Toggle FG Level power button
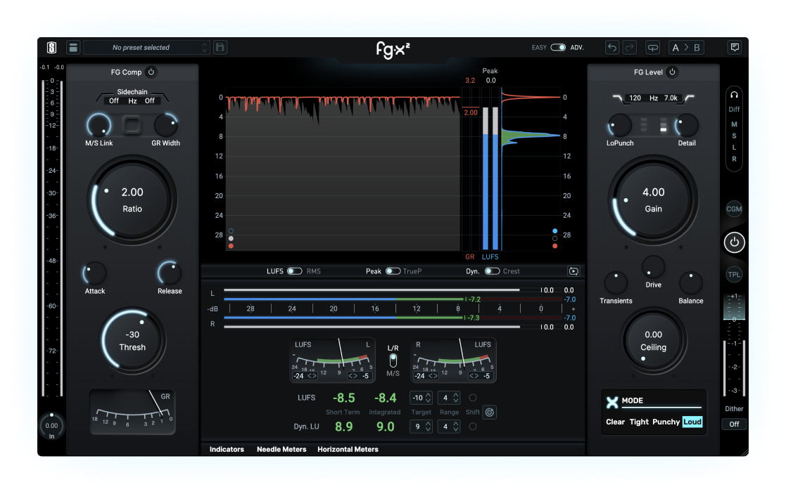This screenshot has width=786, height=494. pos(672,72)
